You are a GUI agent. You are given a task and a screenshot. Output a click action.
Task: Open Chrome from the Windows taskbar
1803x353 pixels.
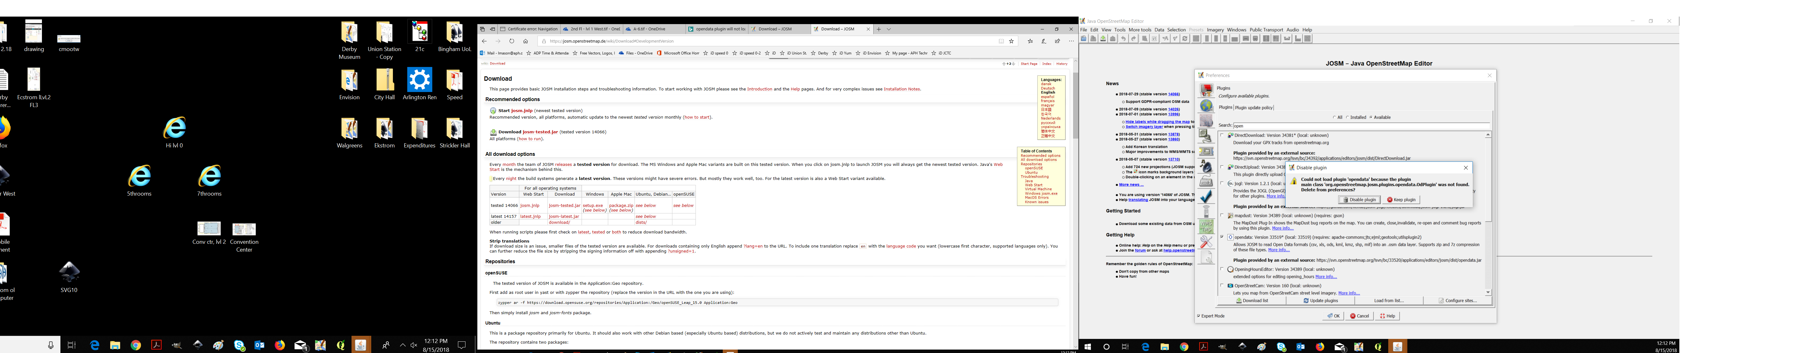(136, 345)
